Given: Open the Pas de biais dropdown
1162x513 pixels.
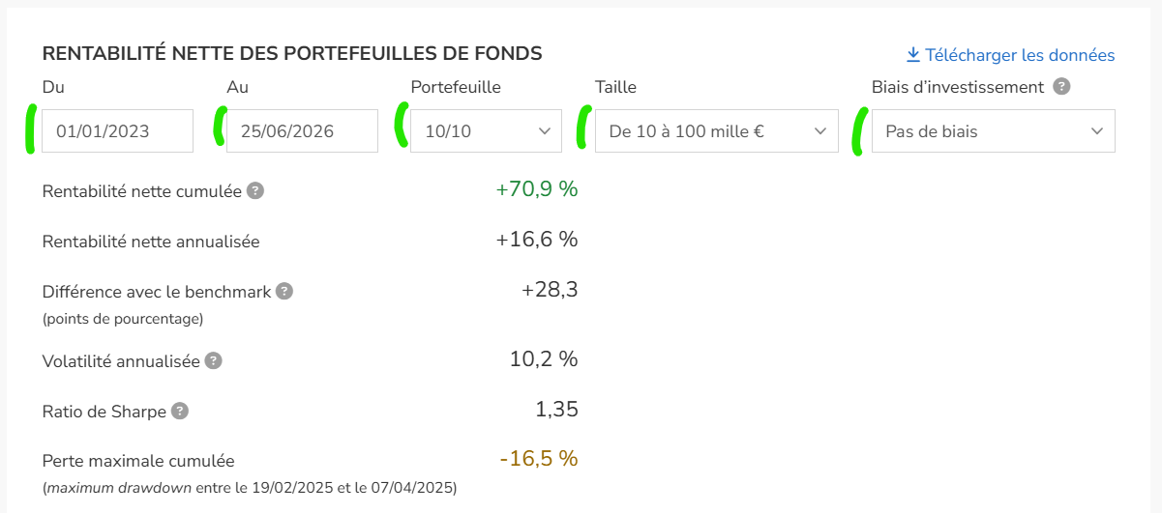Looking at the screenshot, I should (x=994, y=131).
